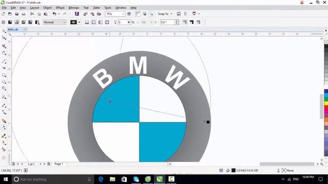
Task: Open the Effects menu
Action: 60,8
